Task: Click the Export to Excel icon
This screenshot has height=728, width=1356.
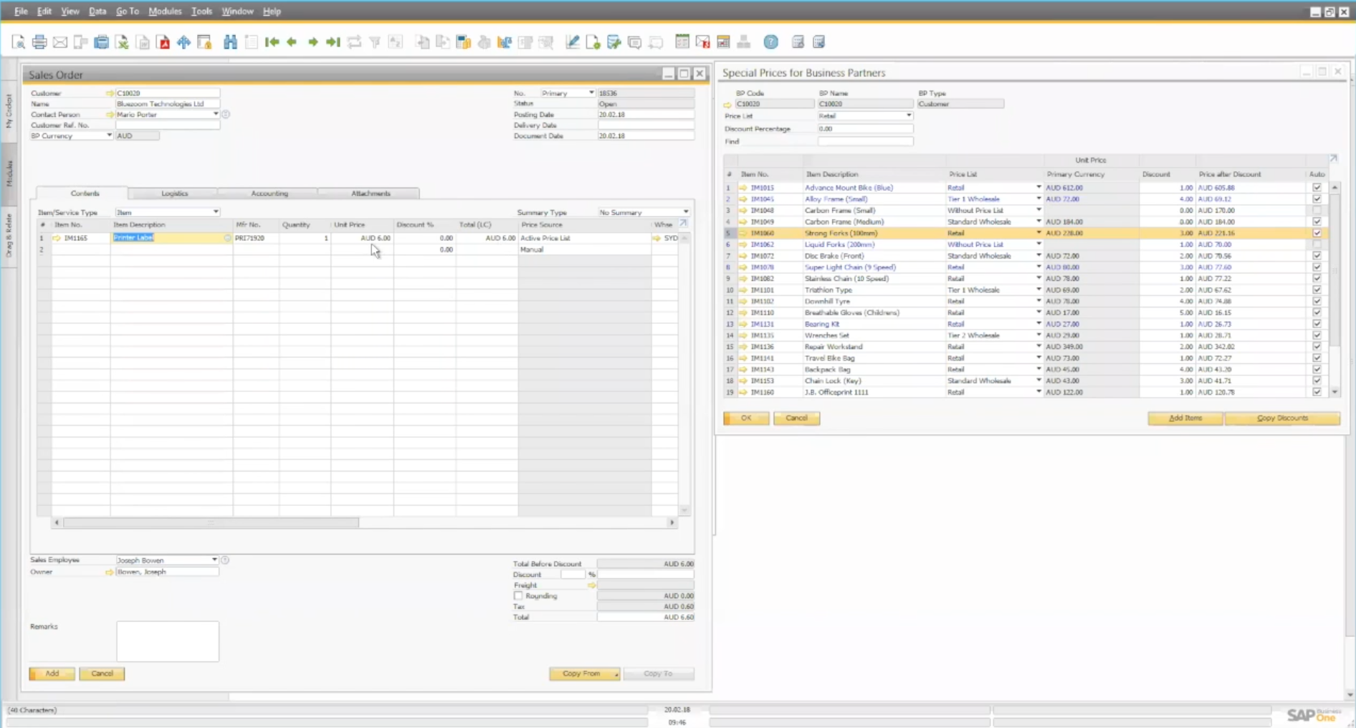Action: tap(123, 42)
